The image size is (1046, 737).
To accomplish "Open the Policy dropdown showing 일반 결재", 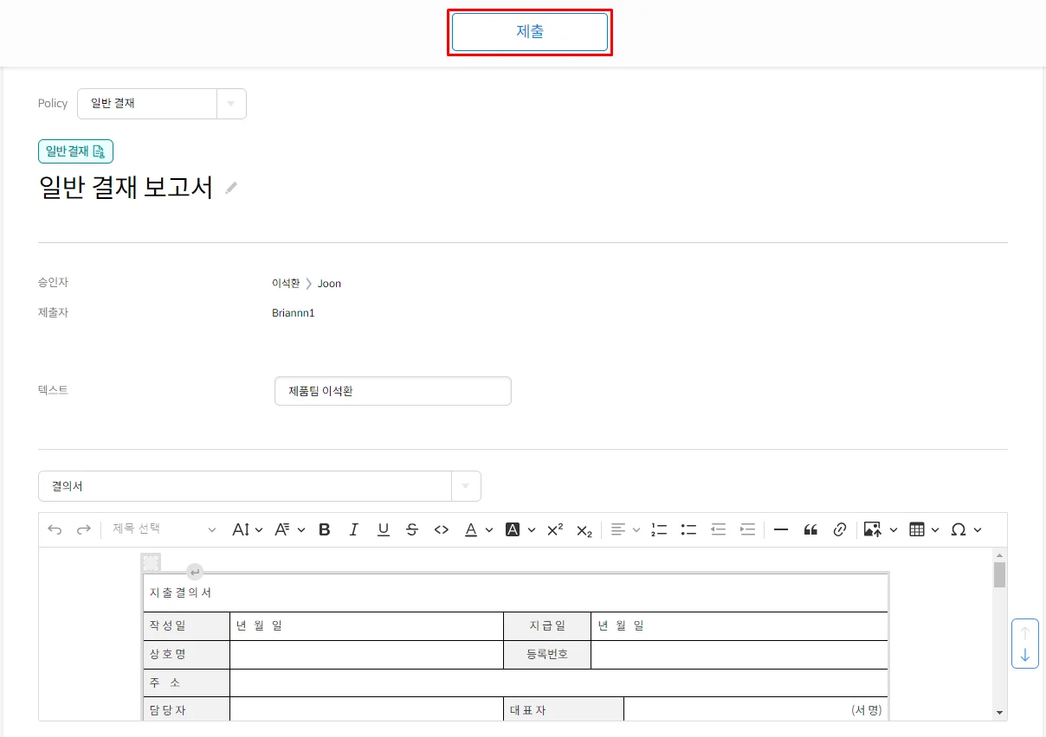I will pos(162,104).
